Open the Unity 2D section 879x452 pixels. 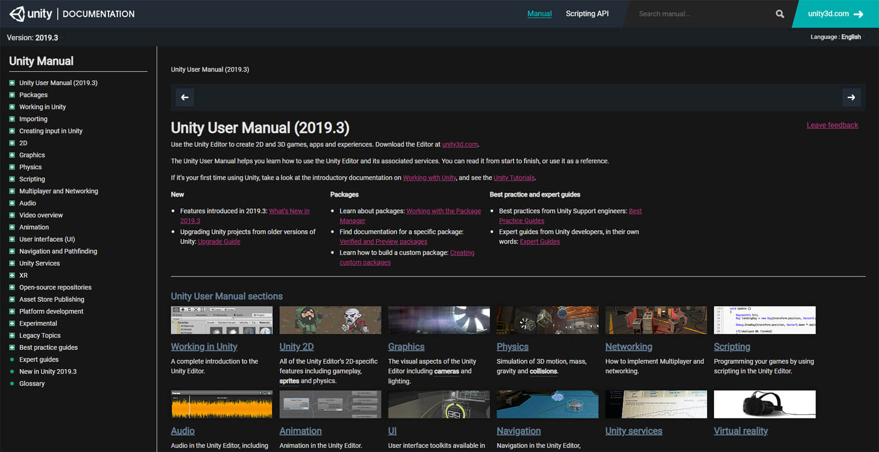pyautogui.click(x=296, y=346)
